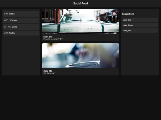Click the 'City lights' caption

(49, 73)
